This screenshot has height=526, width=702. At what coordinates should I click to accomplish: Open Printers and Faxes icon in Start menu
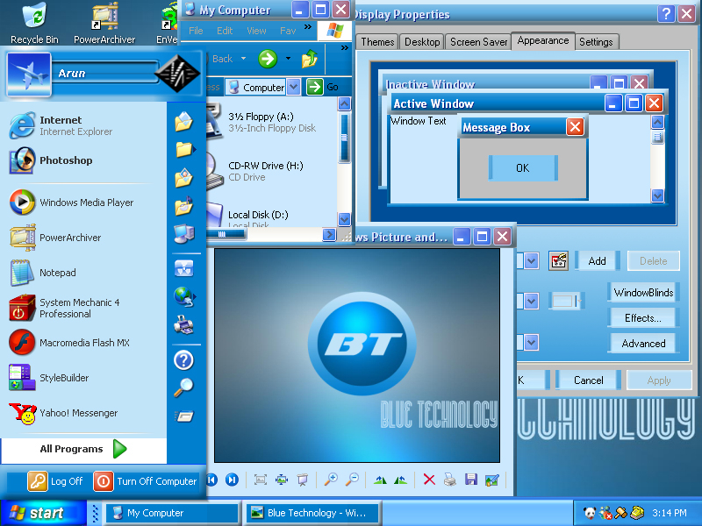point(183,324)
